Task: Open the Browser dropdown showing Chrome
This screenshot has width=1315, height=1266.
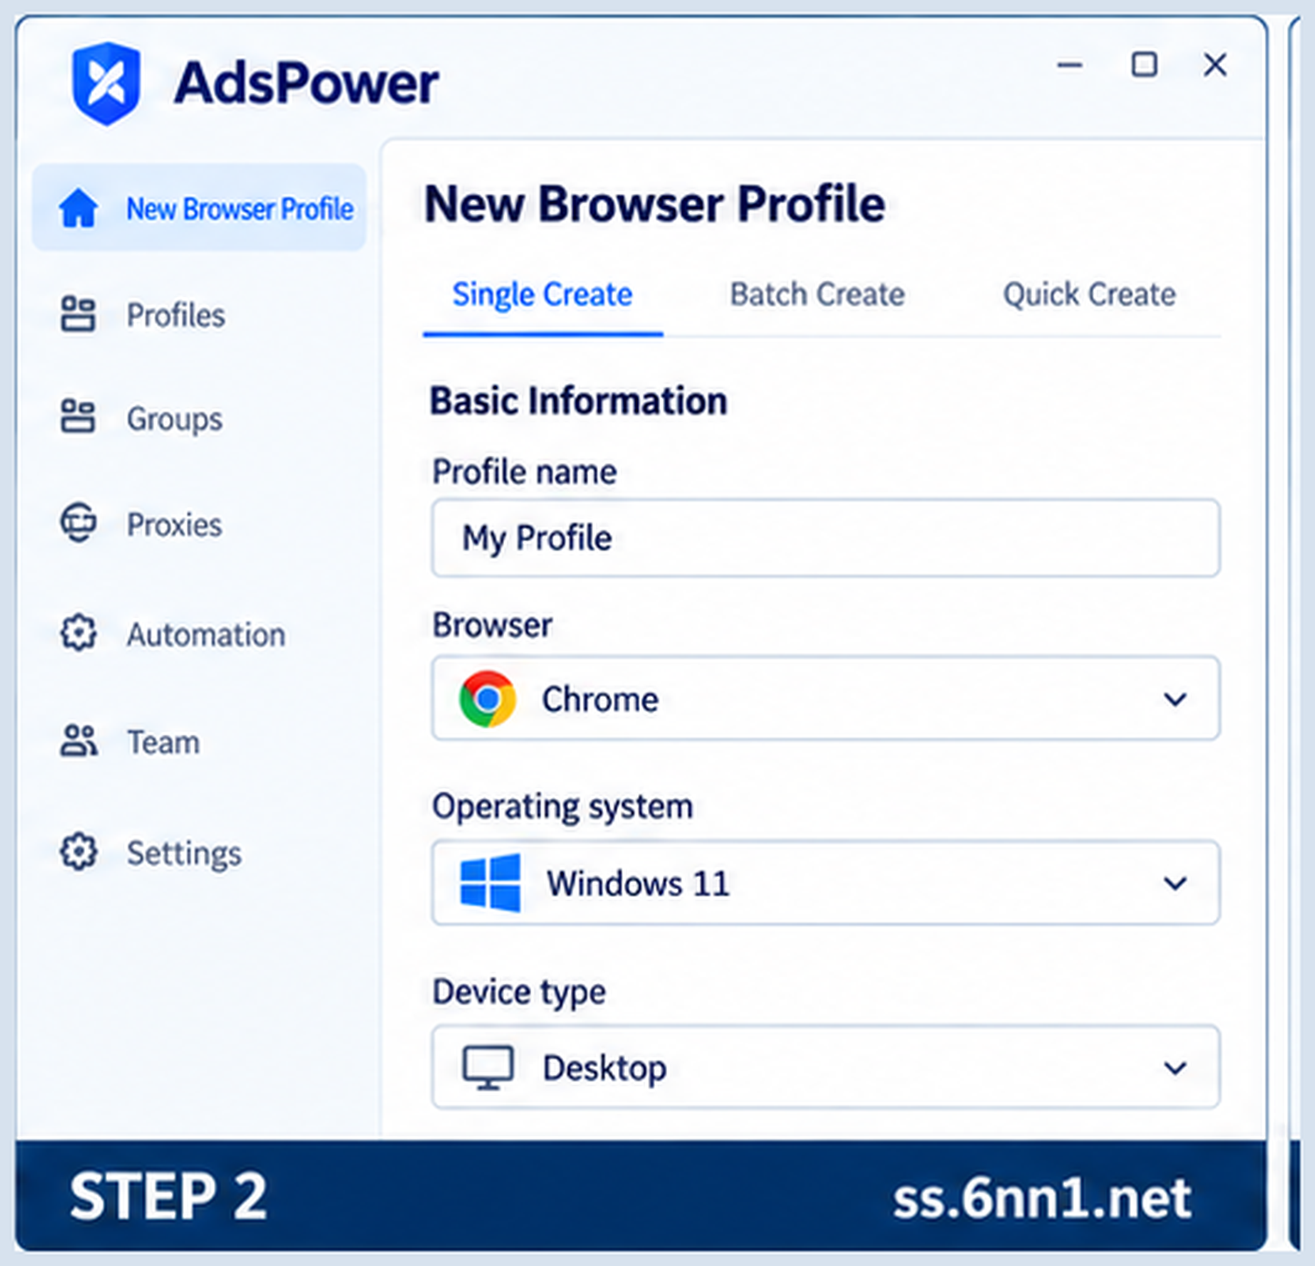Action: coord(825,698)
